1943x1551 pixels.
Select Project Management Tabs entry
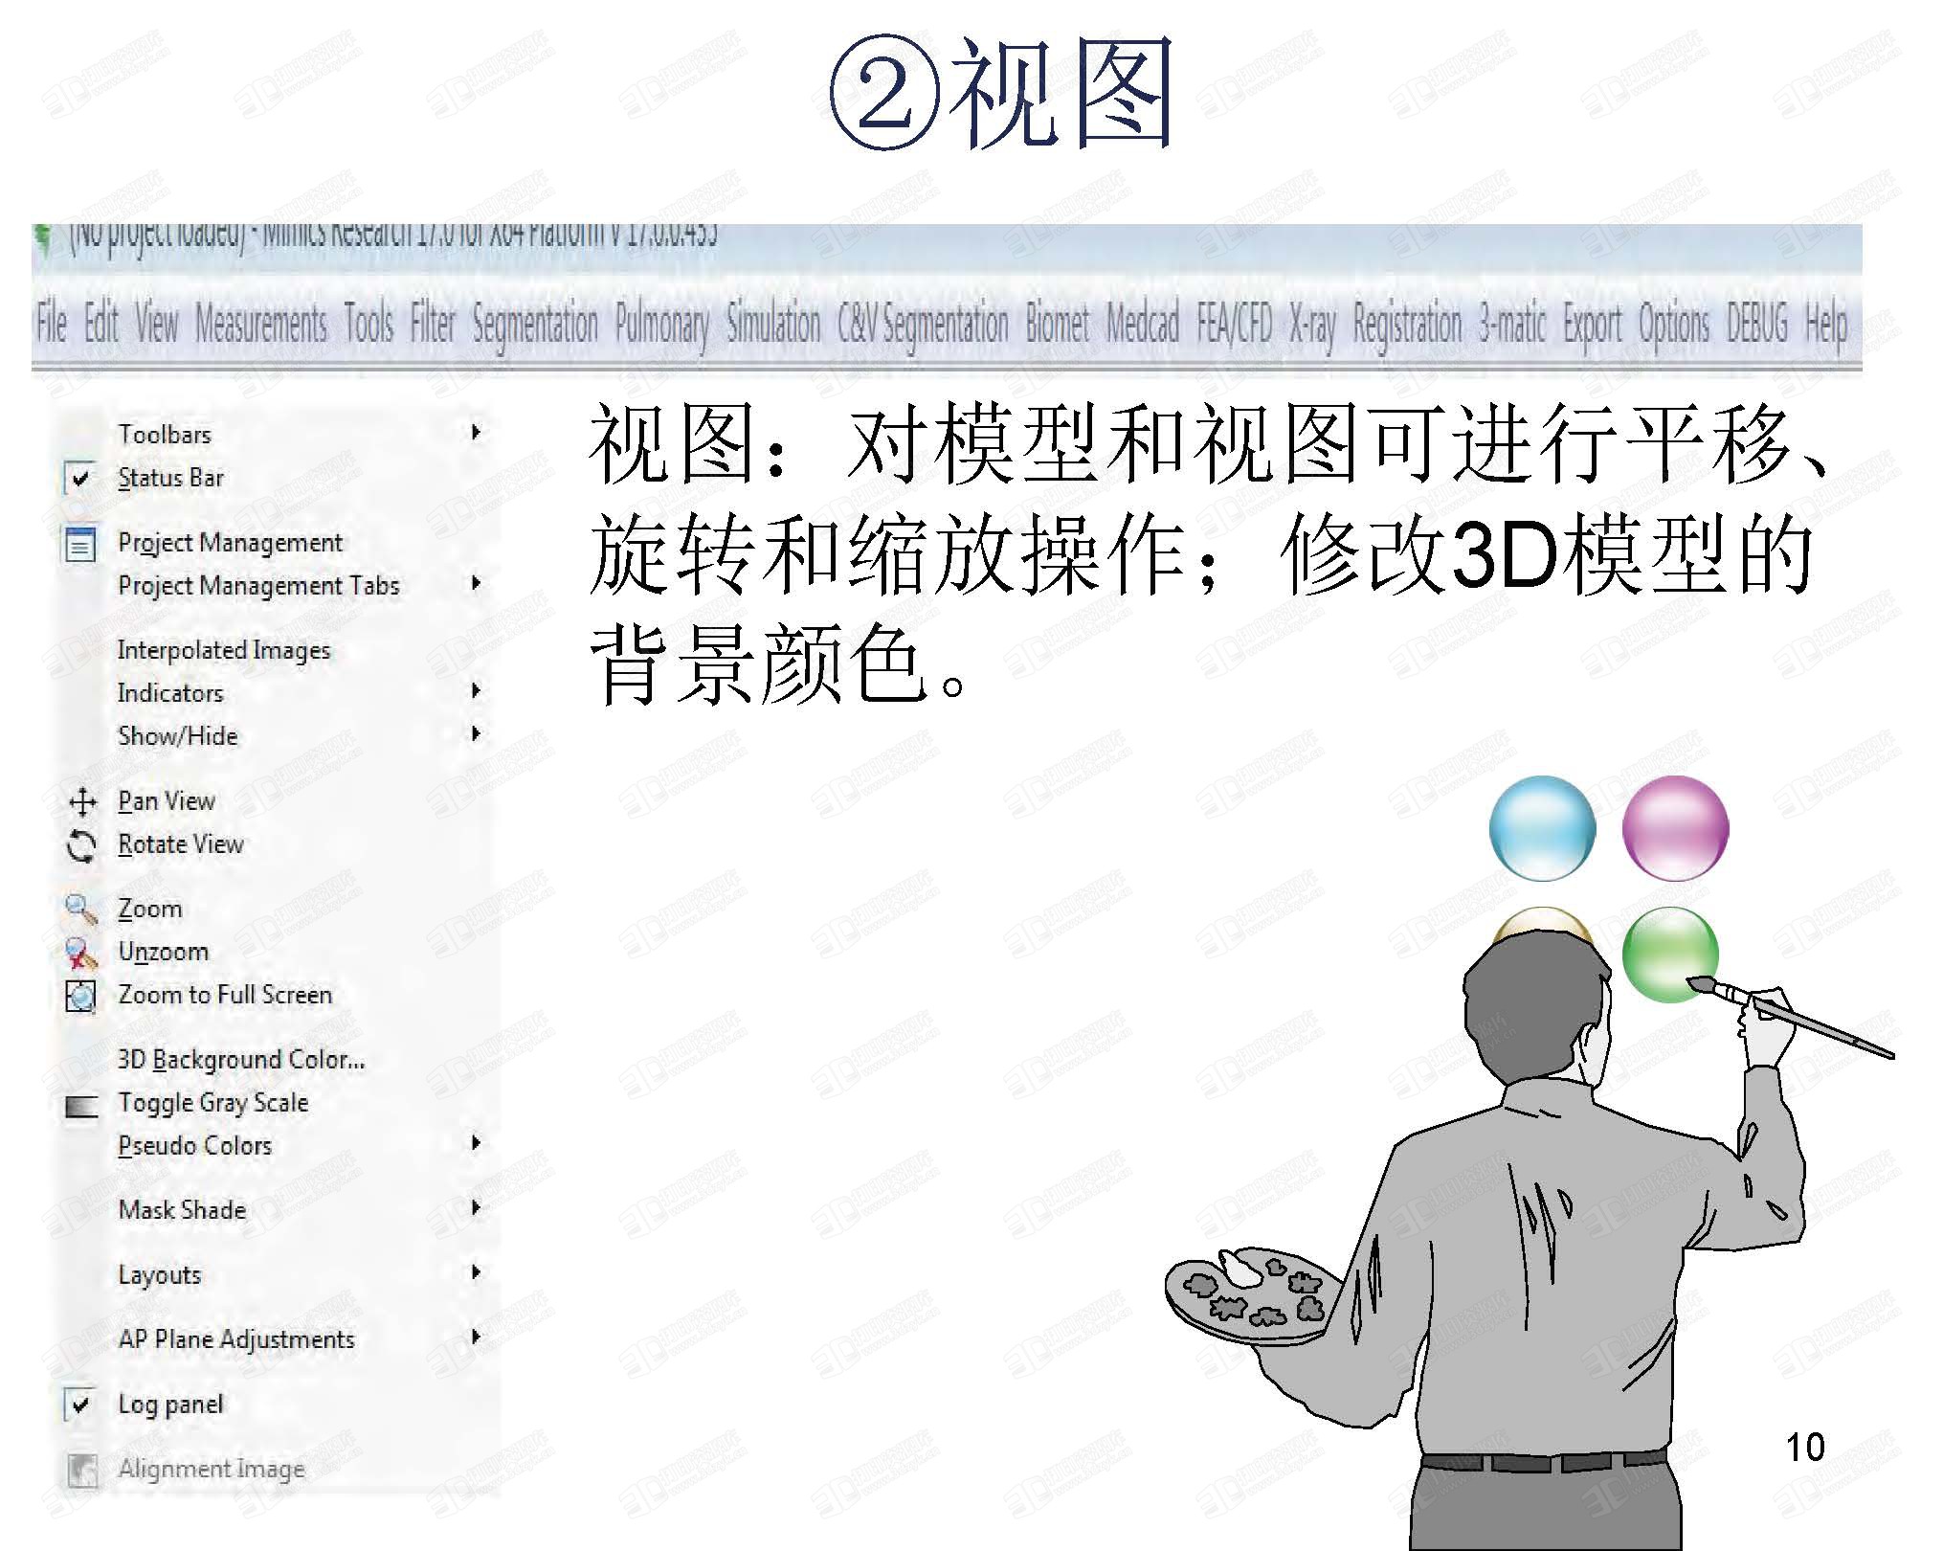coord(258,586)
